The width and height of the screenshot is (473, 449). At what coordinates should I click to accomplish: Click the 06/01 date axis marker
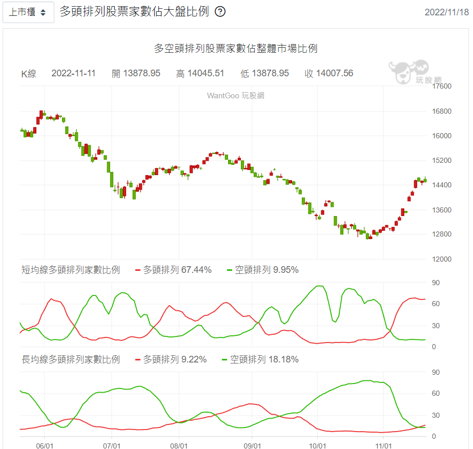tap(45, 445)
